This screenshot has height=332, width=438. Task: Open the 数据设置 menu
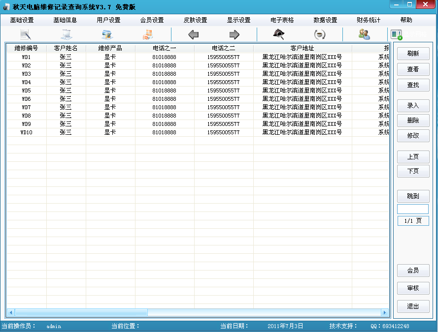point(325,20)
